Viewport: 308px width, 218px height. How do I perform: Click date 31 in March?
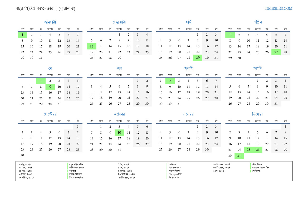coord(216,58)
